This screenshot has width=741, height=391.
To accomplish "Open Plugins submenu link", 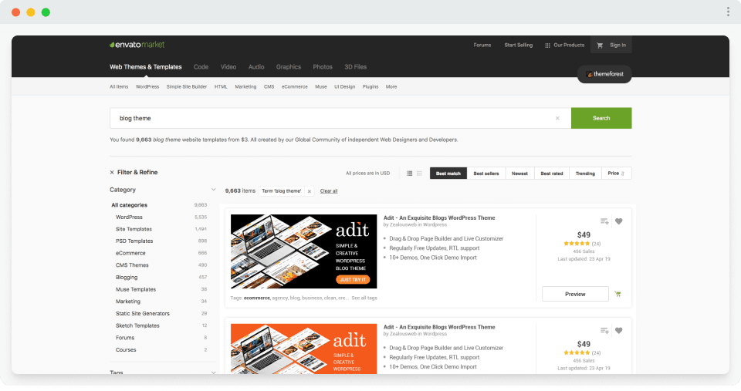I will (370, 87).
